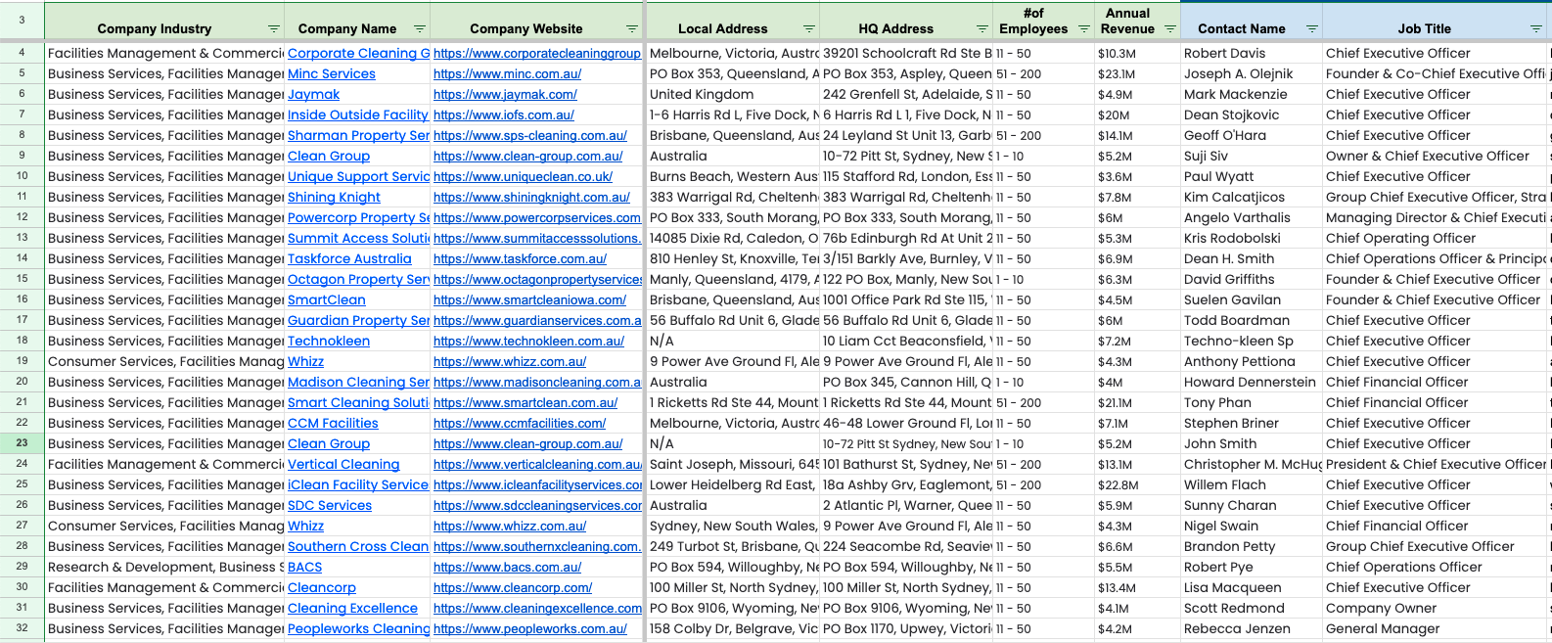Open the Job Title column filter
The width and height of the screenshot is (1552, 643).
1536,29
